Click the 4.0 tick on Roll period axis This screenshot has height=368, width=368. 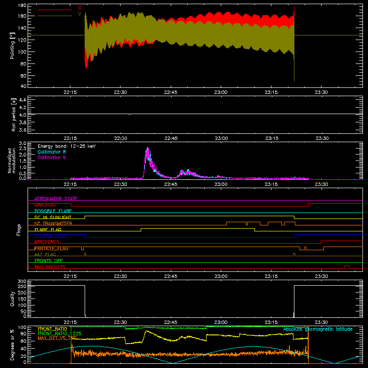pos(23,115)
